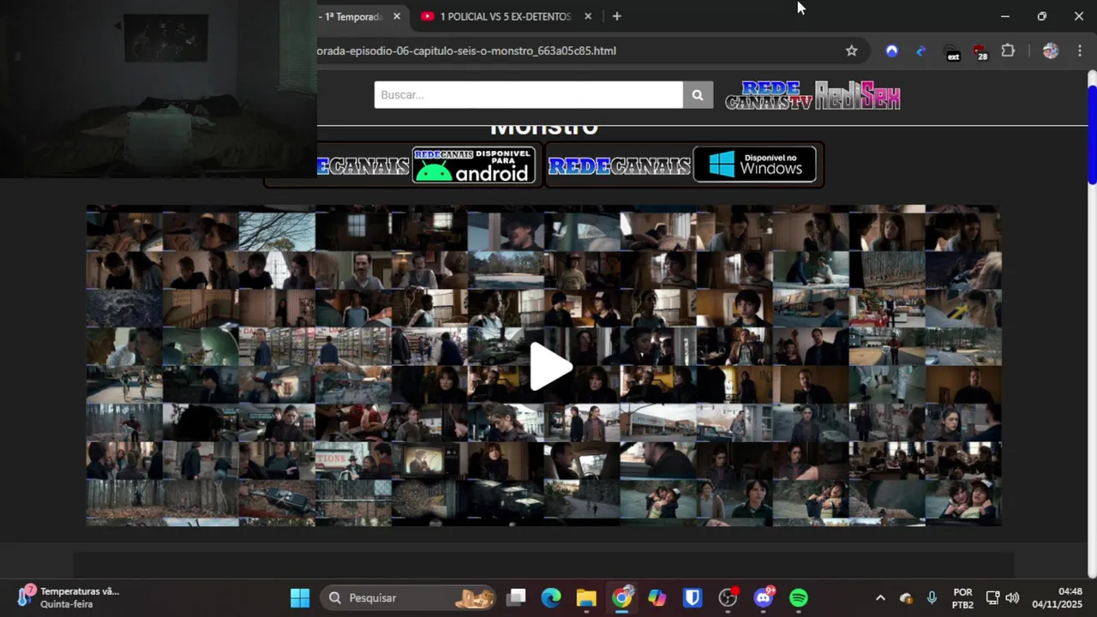Open OBS Studio from the taskbar

point(728,598)
